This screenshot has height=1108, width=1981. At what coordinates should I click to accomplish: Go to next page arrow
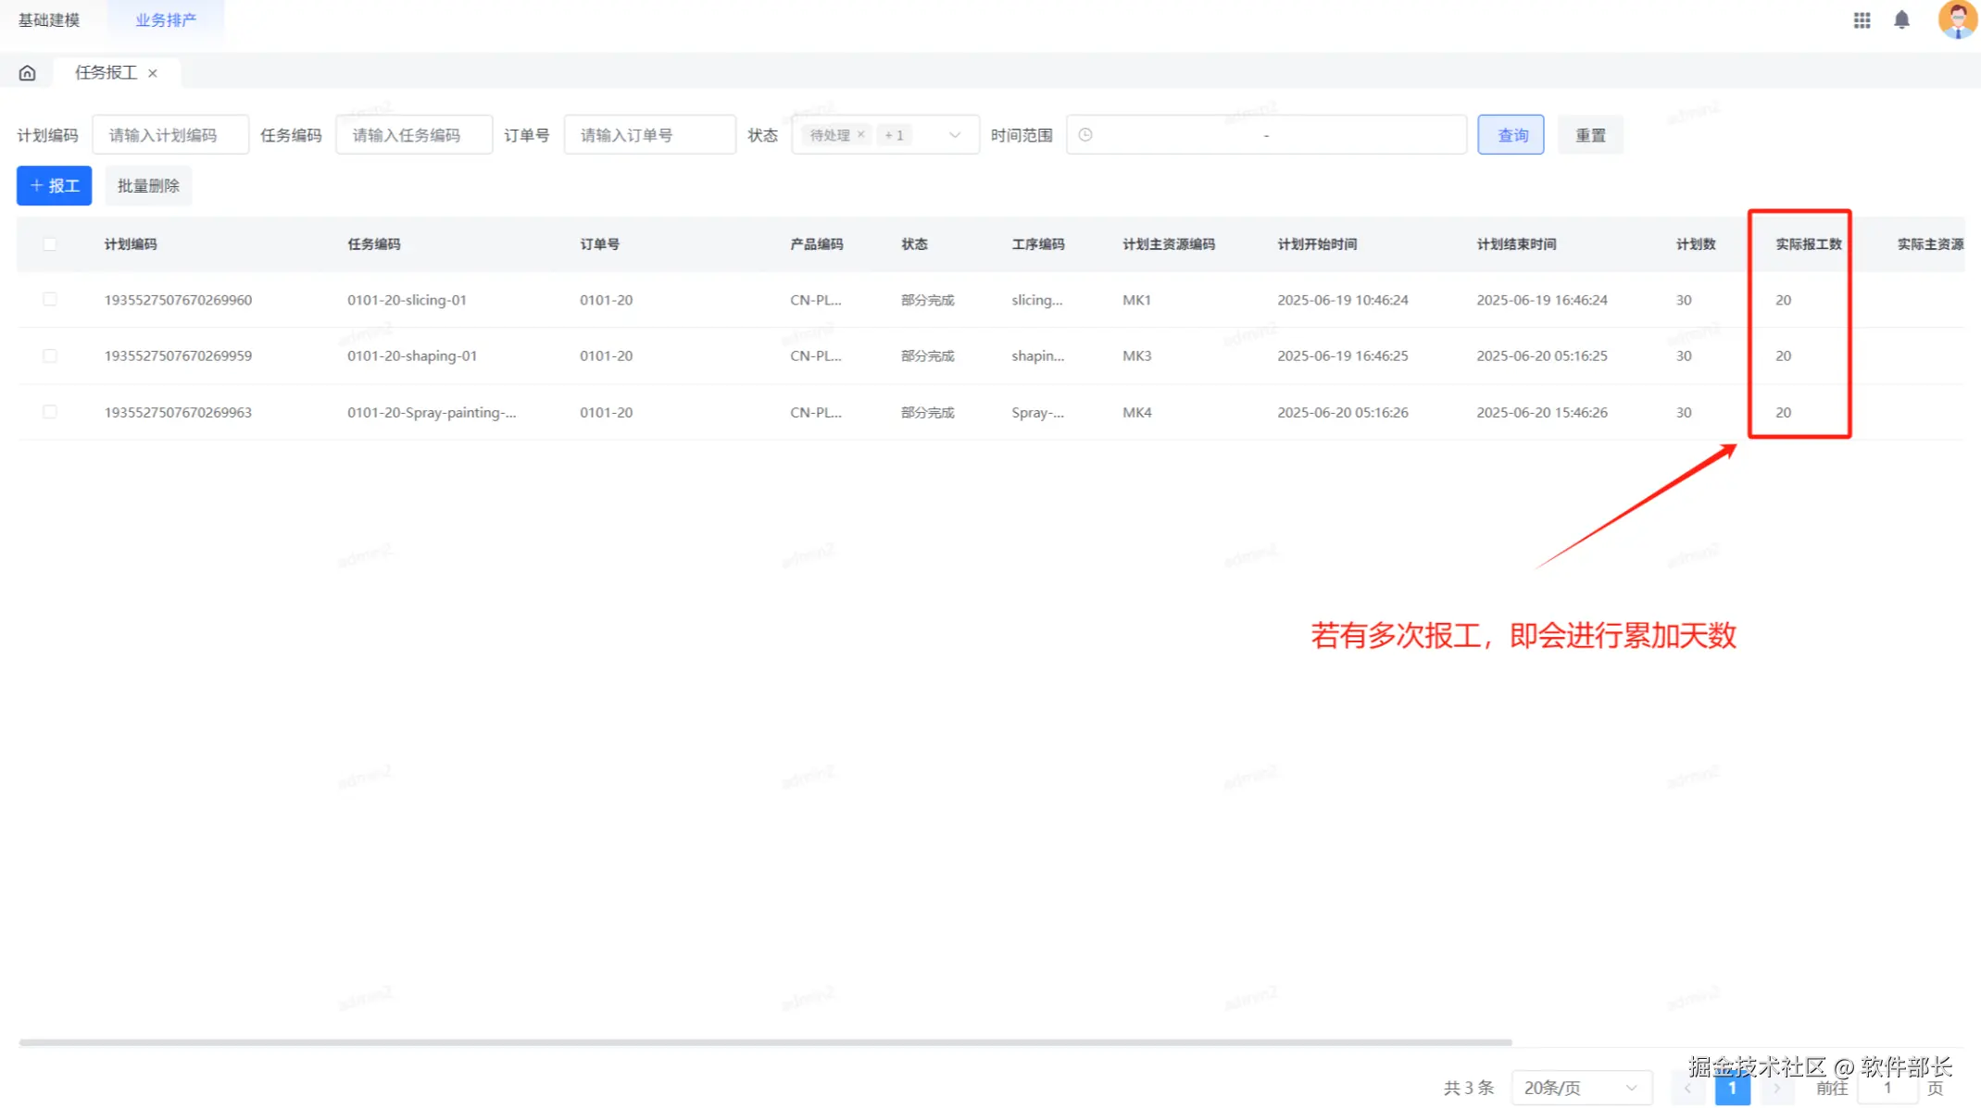(1776, 1088)
